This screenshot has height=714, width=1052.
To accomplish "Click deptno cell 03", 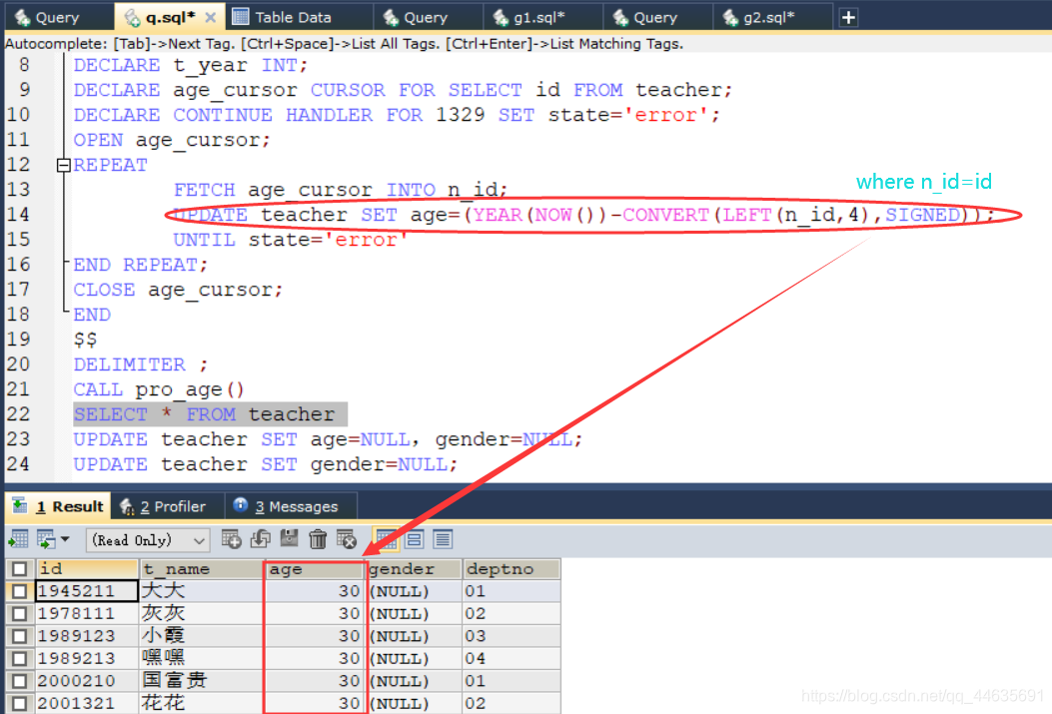I will [512, 635].
